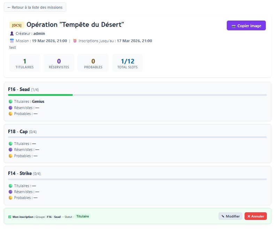Screen dimensions: 278x229
Task: Click the DCS tag badge
Action: [x=17, y=25]
